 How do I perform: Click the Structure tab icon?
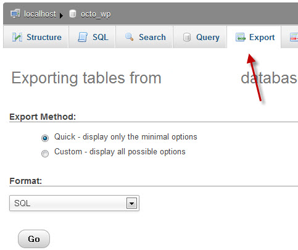click(17, 37)
